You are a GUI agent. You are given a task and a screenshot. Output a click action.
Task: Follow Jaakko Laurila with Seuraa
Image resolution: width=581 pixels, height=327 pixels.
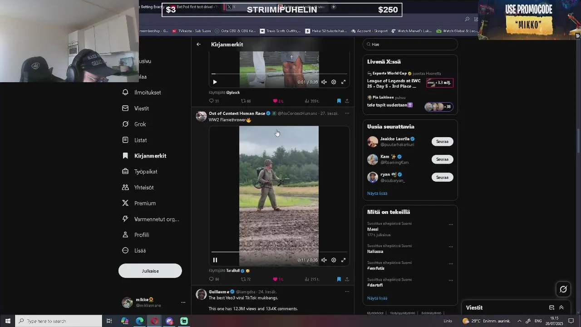443,142
